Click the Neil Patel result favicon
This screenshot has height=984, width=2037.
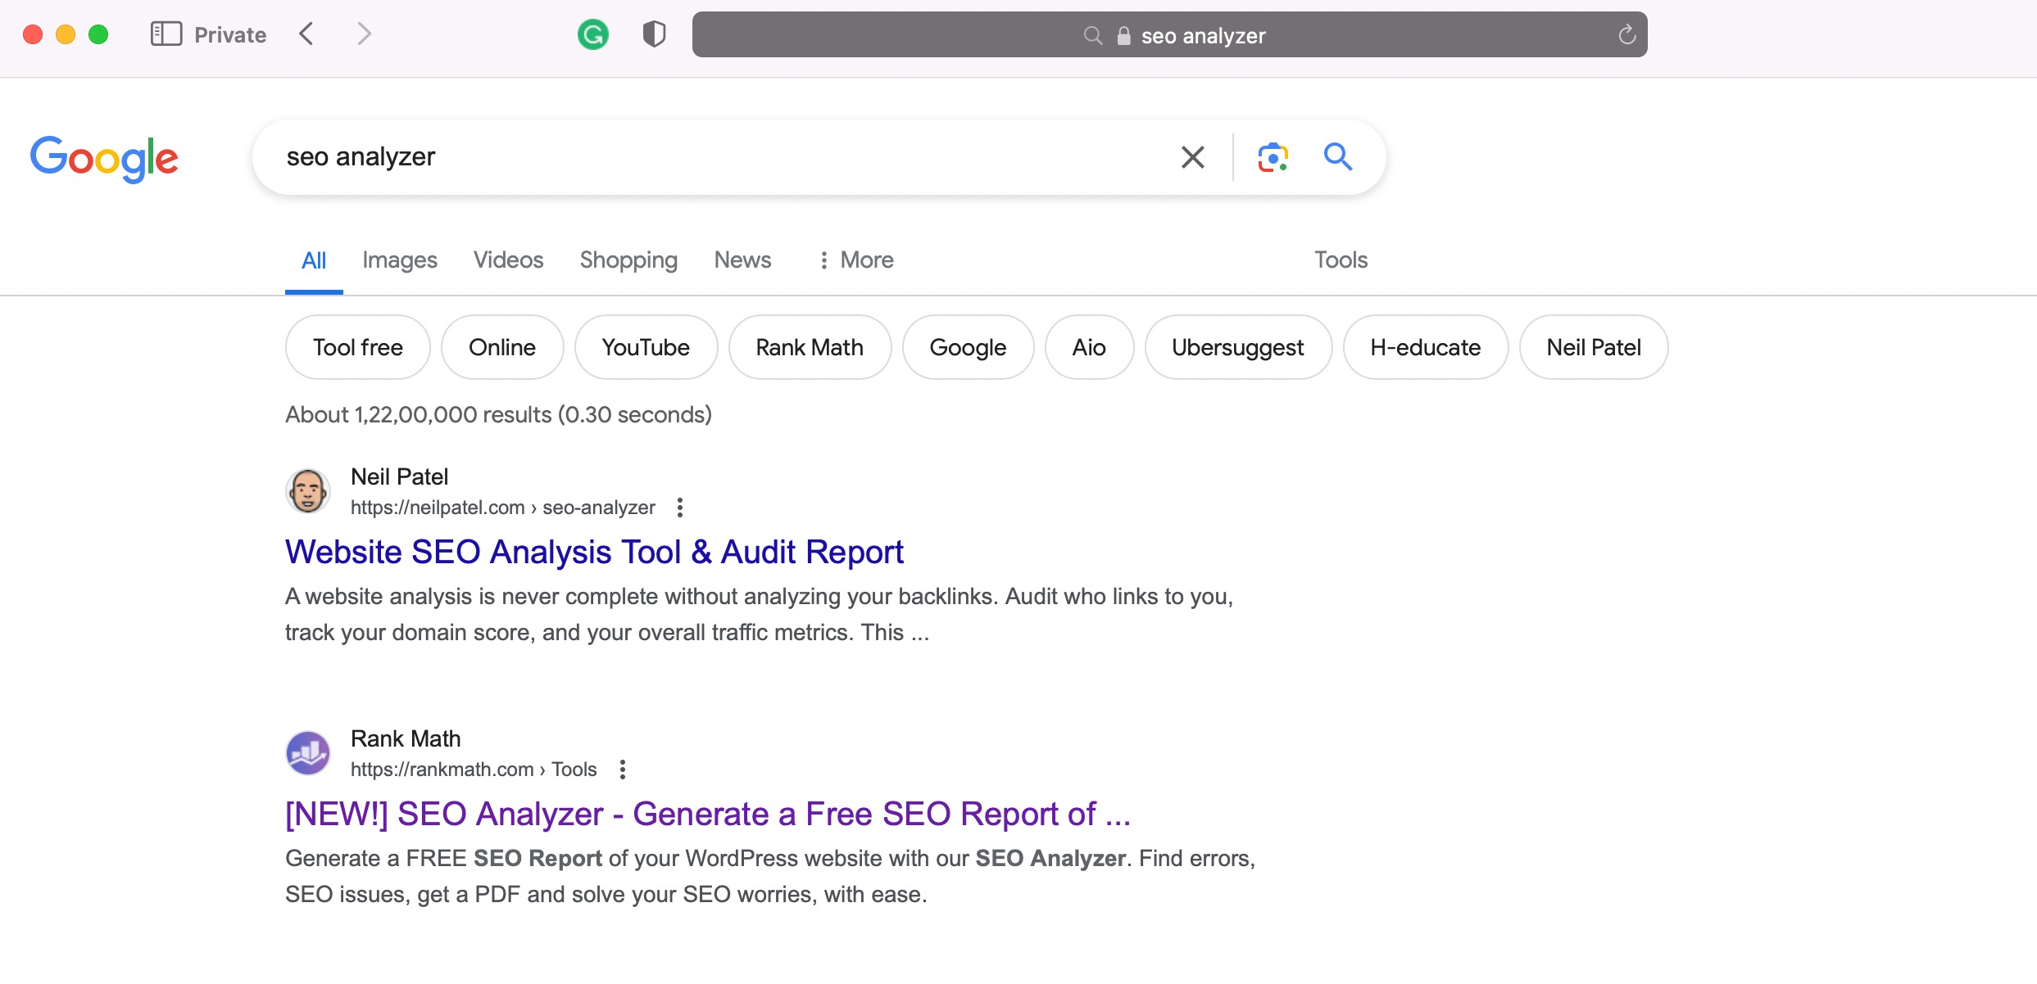coord(307,490)
